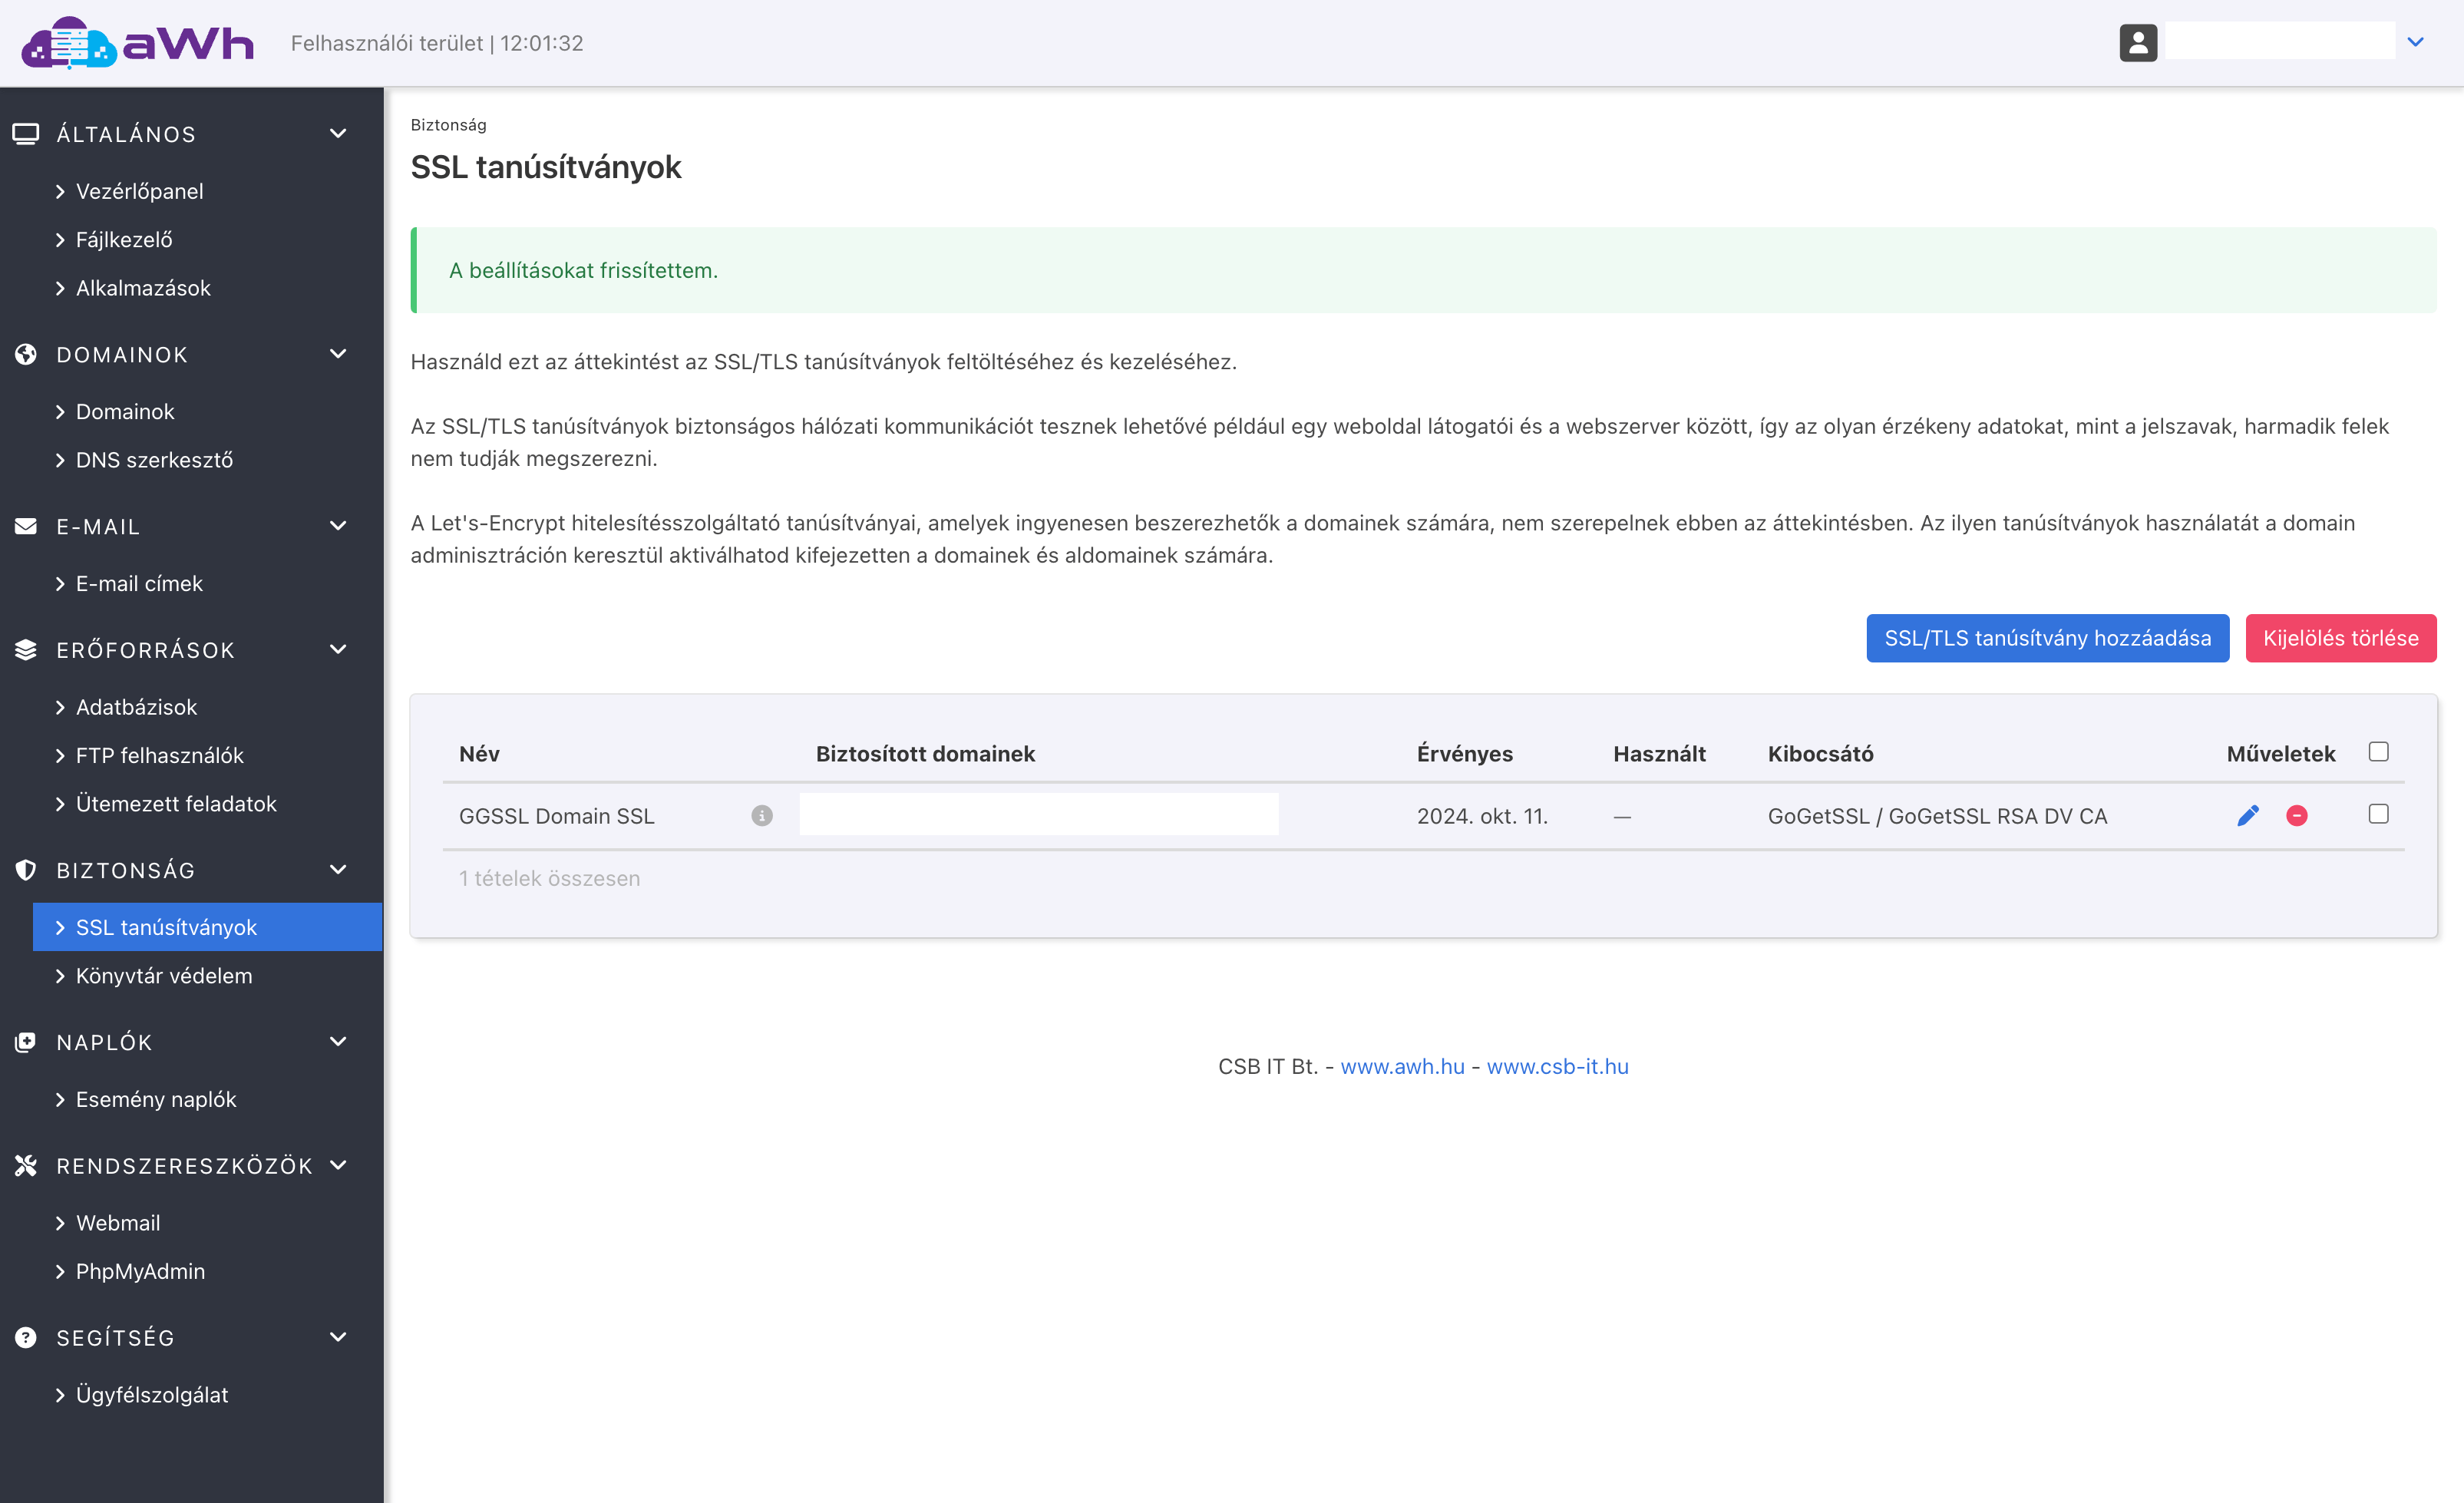
Task: Click the Rendszereszközök tools icon
Action: tap(26, 1165)
